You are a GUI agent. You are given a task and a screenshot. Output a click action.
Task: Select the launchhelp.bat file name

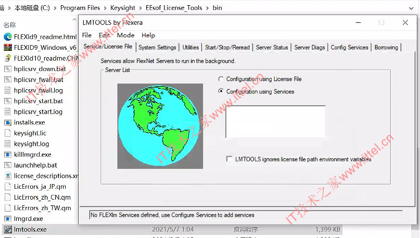click(35, 165)
